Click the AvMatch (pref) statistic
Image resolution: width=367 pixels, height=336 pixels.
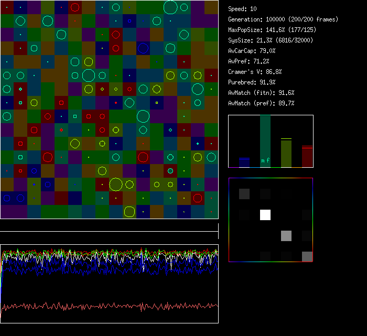(261, 103)
